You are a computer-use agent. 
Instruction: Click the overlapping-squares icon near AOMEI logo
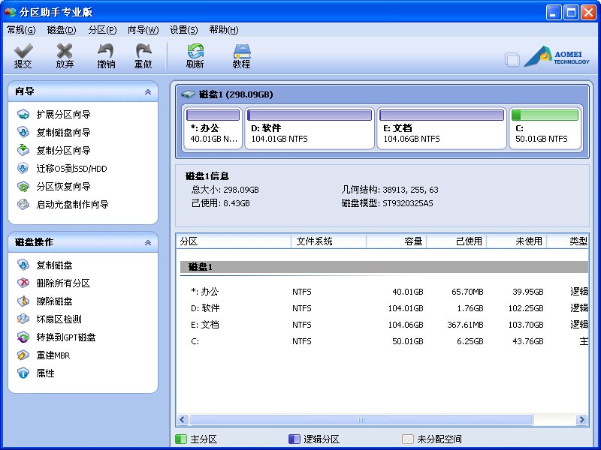click(512, 59)
